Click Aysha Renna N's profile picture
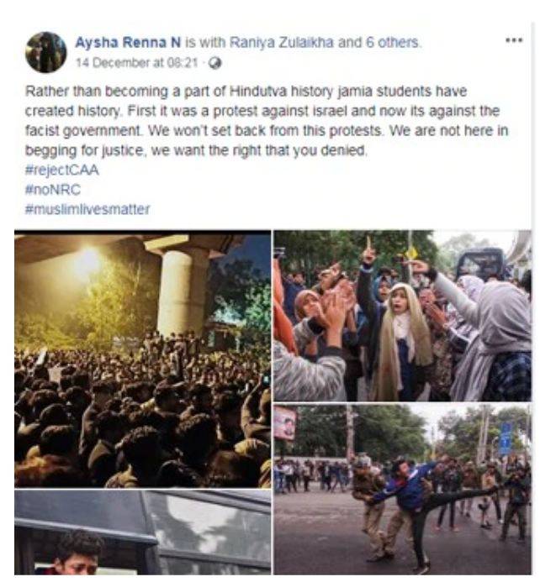 (x=45, y=52)
